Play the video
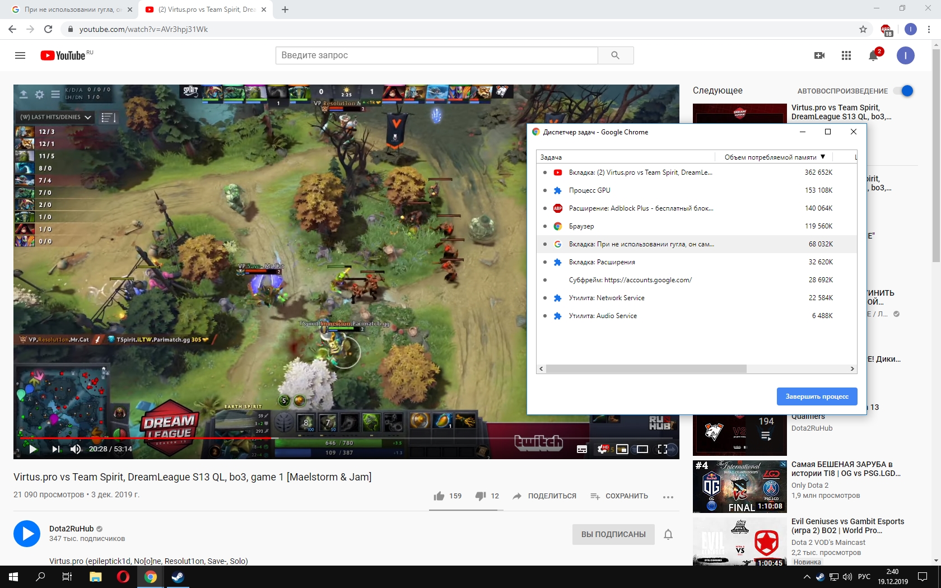The height and width of the screenshot is (588, 941). point(32,449)
